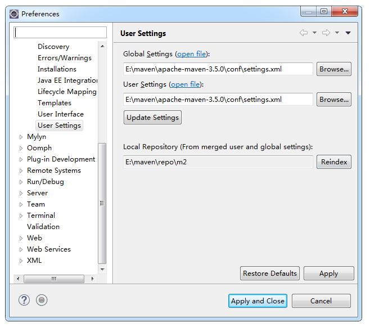
Task: Click the User Settings path field
Action: click(218, 100)
